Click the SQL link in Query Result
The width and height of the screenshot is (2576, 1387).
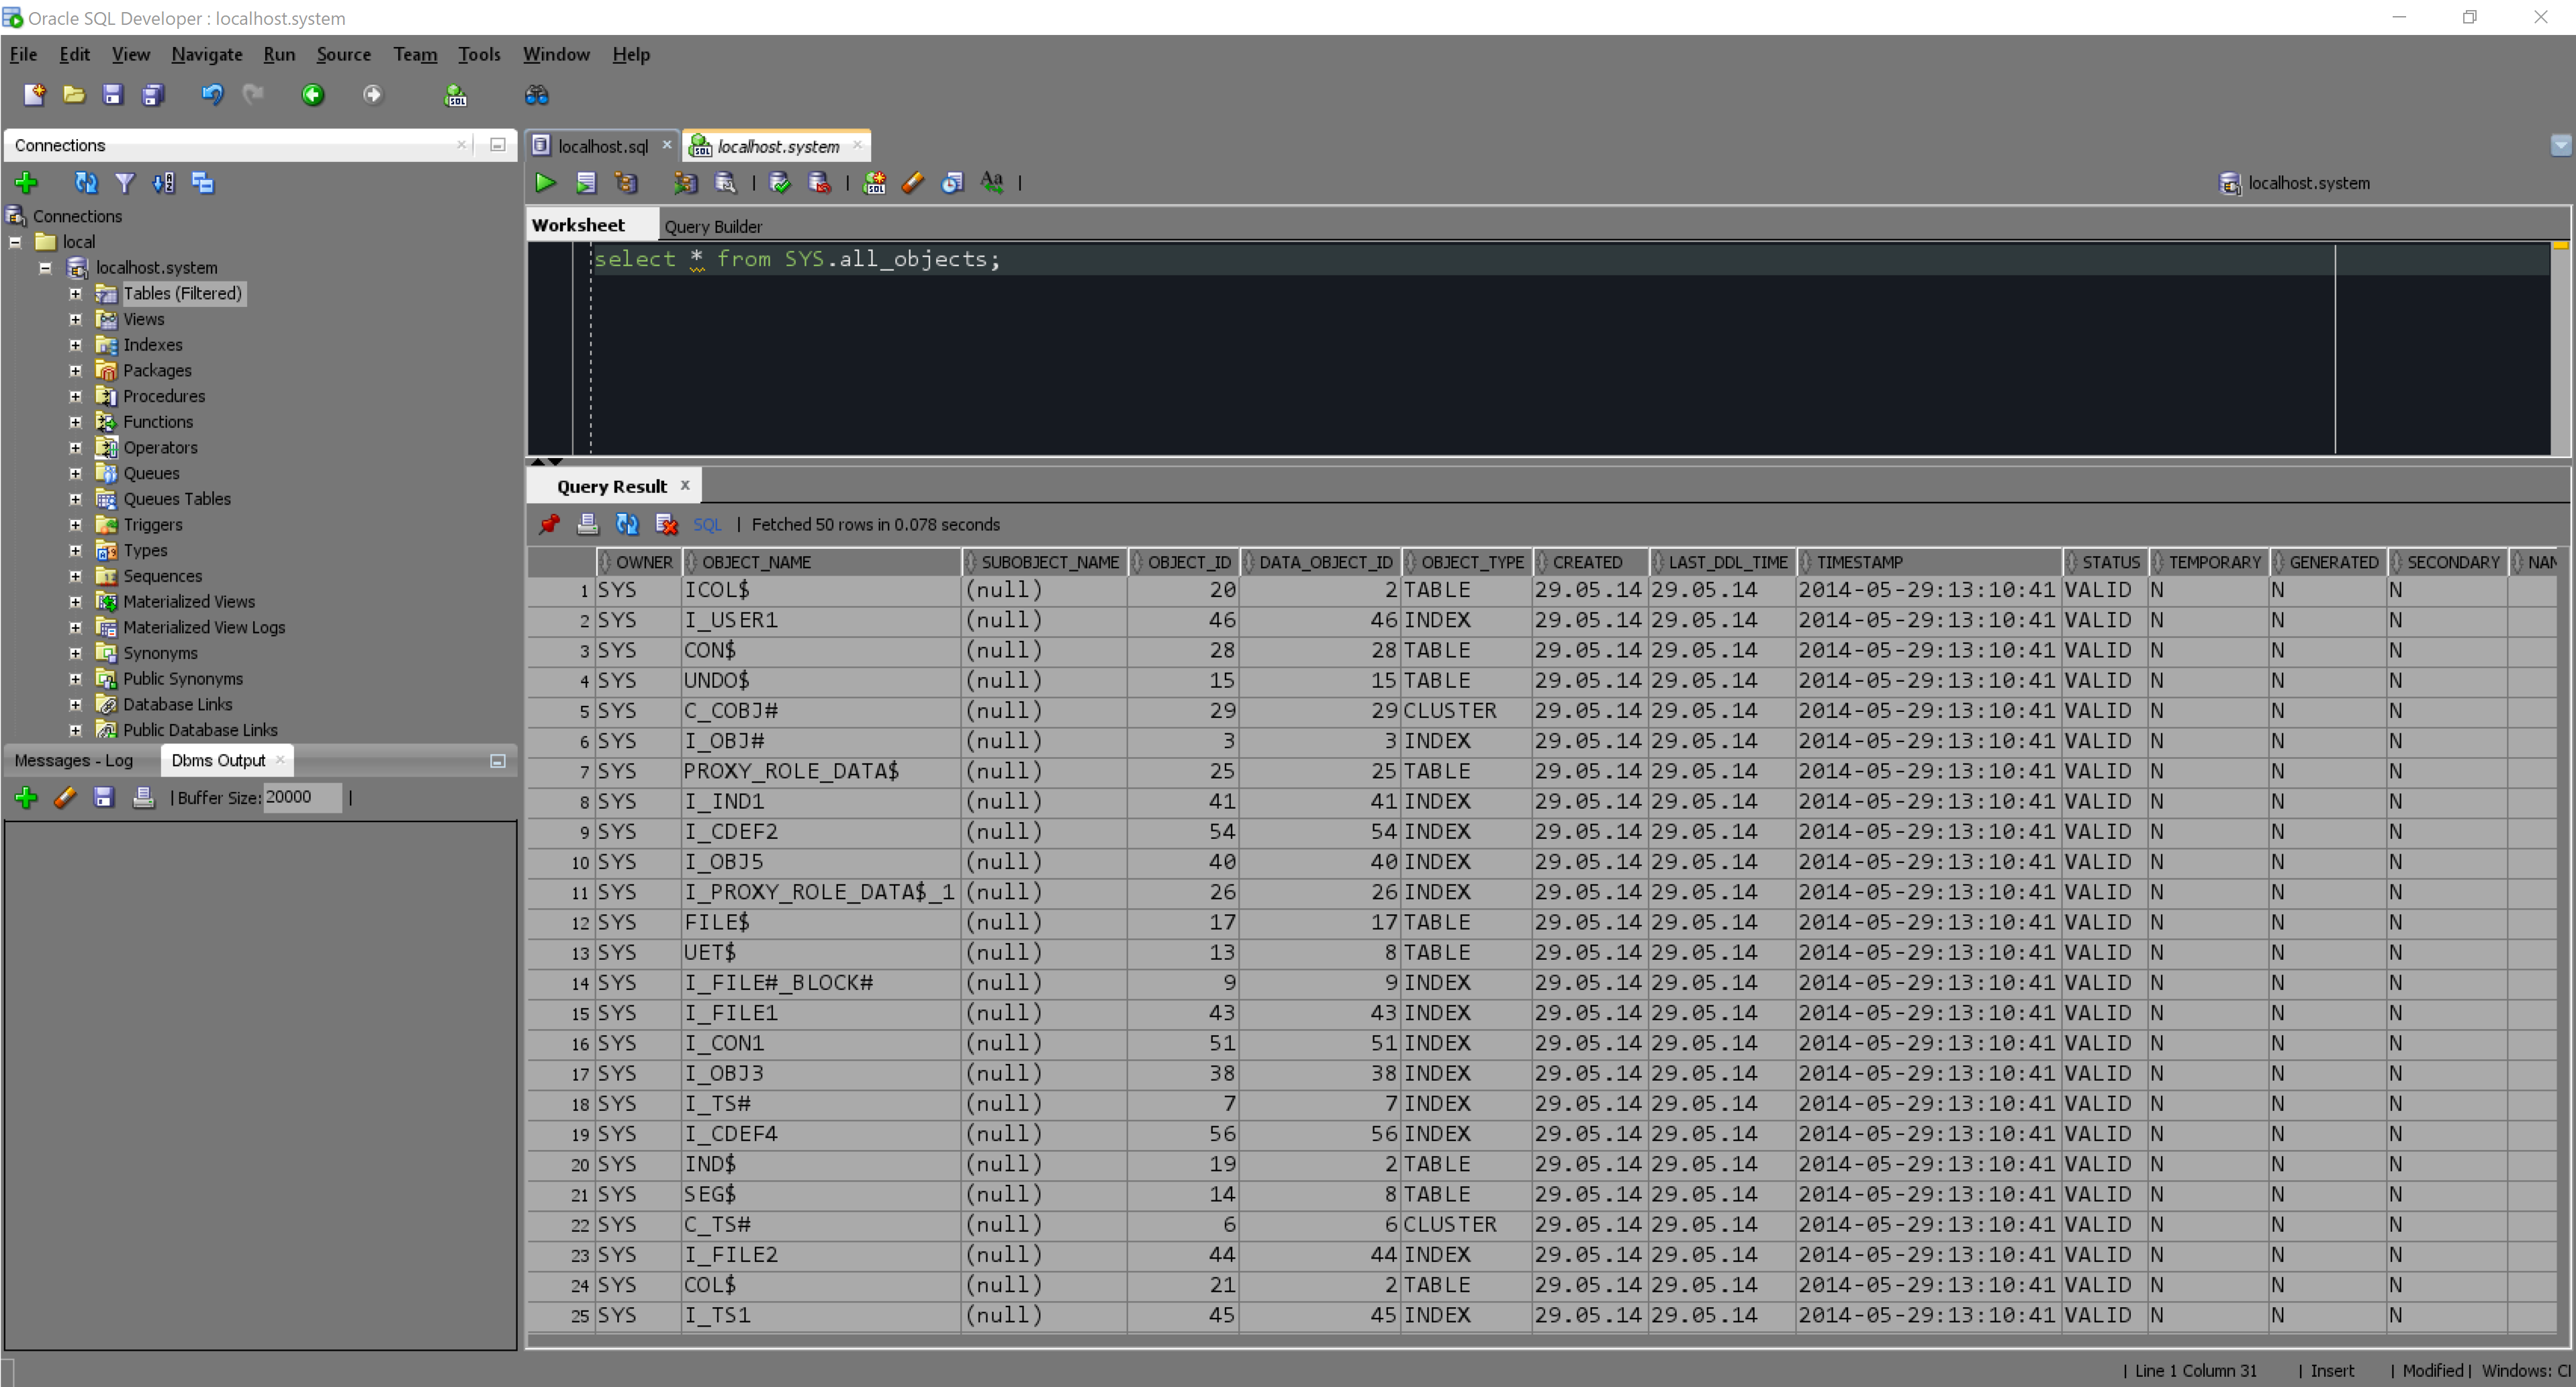point(706,524)
